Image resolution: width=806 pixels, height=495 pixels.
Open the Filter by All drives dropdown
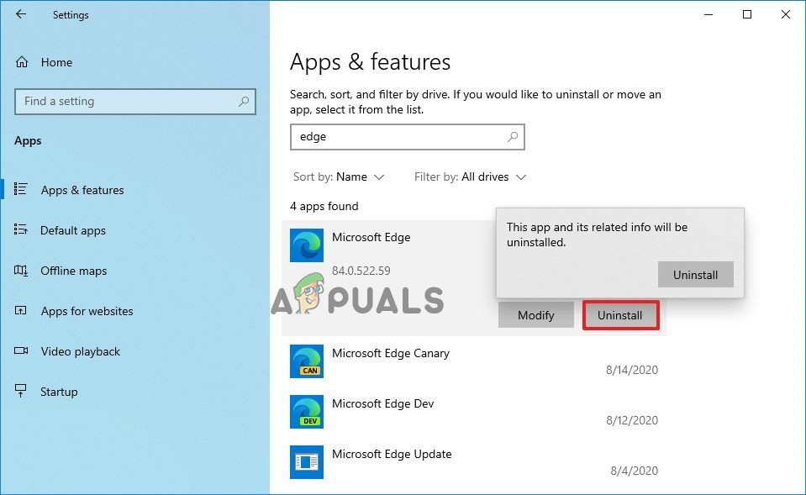click(471, 176)
